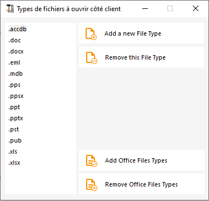
Task: Click the app tools icon in title bar
Action: tap(10, 9)
